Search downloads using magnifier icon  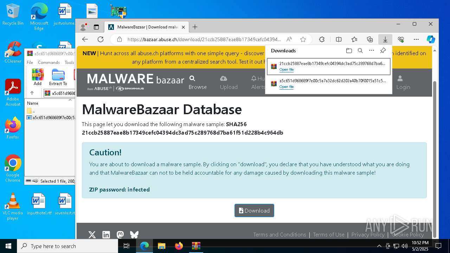tap(360, 51)
